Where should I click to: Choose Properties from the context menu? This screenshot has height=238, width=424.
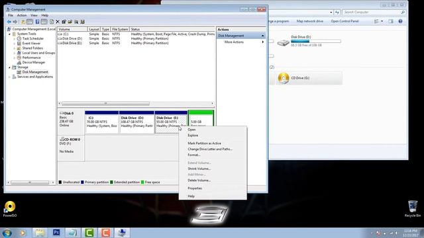(x=213, y=188)
